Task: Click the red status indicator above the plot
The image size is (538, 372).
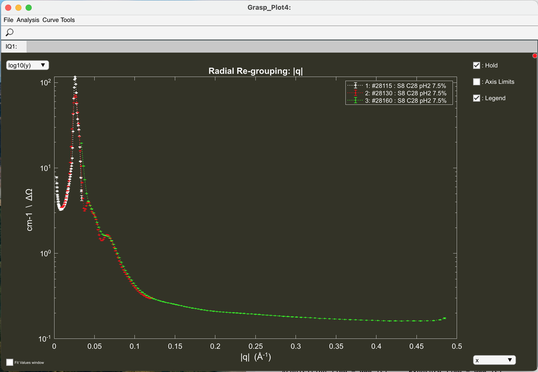Action: pos(534,55)
